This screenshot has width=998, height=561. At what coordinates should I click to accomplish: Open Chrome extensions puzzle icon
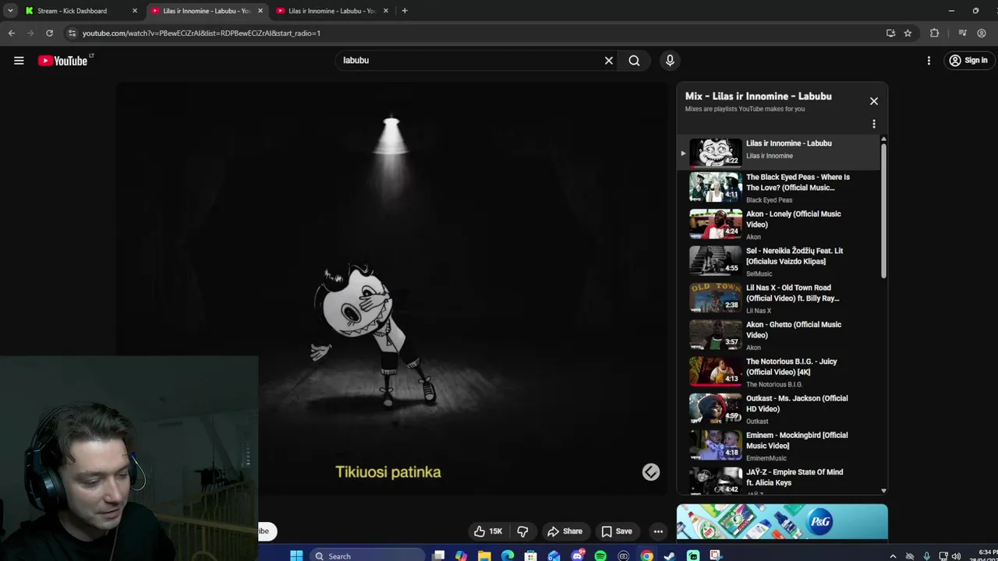[934, 33]
